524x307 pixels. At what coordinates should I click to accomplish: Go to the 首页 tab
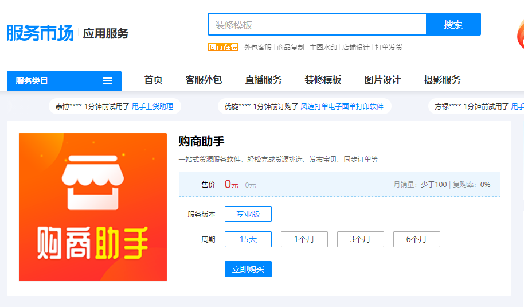coord(154,80)
